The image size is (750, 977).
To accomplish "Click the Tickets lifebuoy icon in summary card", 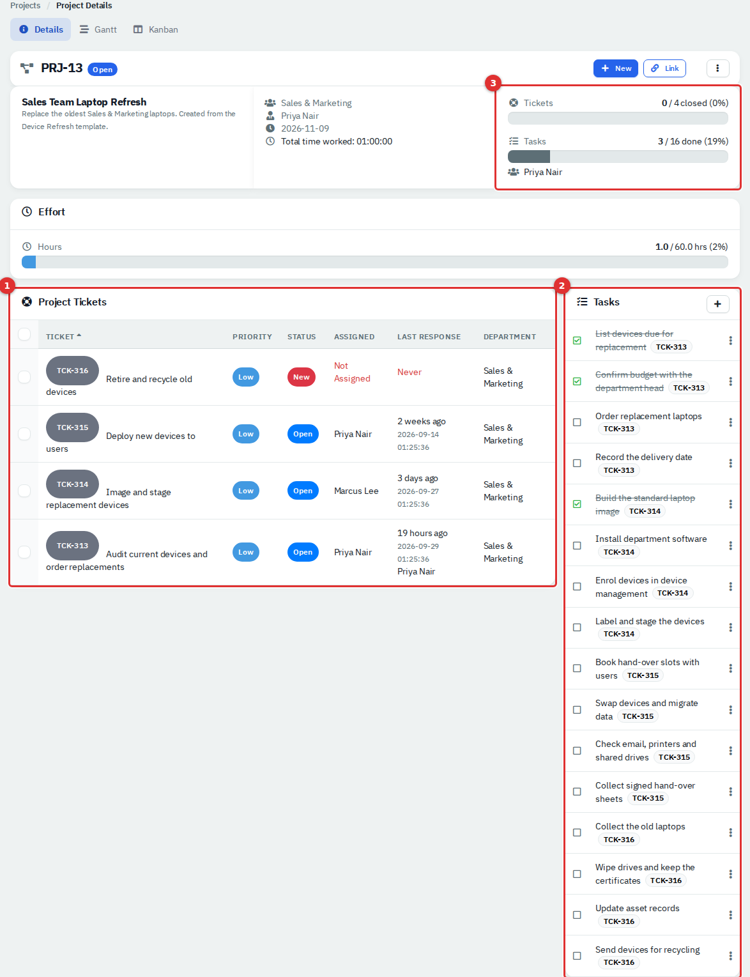I will click(x=514, y=103).
